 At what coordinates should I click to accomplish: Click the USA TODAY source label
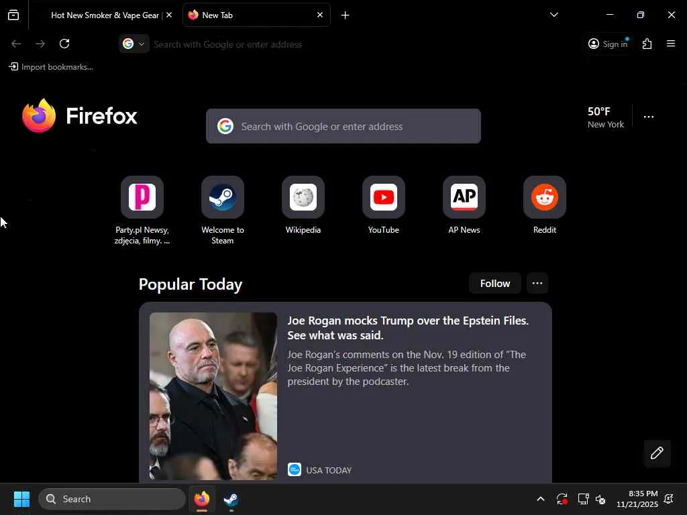(329, 470)
